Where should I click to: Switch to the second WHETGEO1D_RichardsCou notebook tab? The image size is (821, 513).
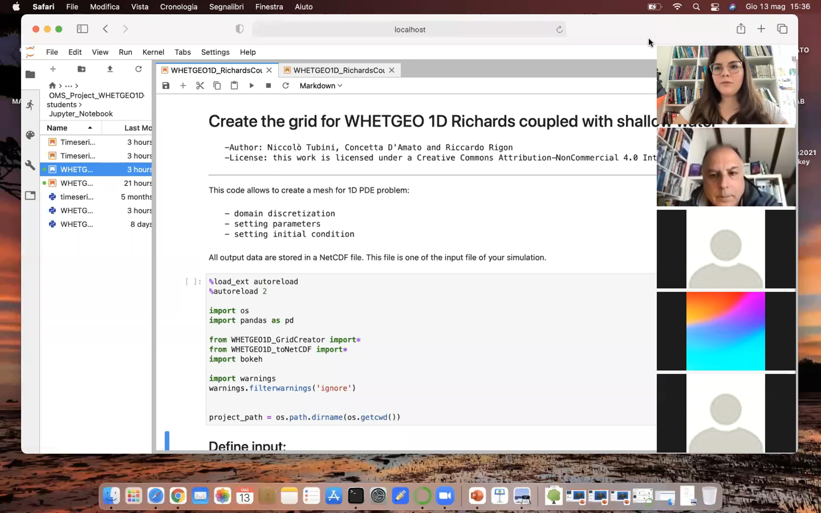click(x=339, y=70)
